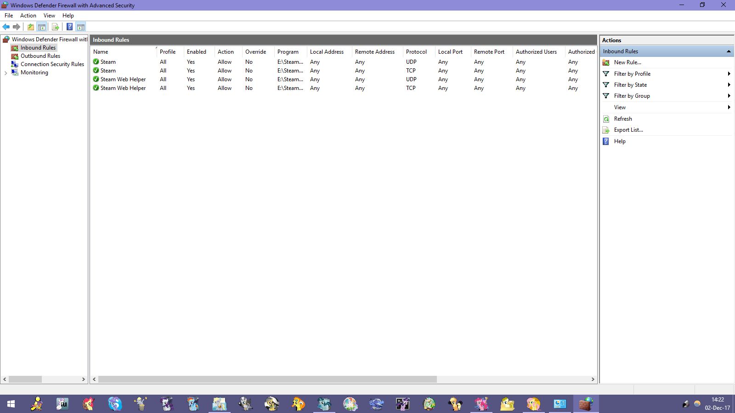Open the Windows Start menu
The width and height of the screenshot is (735, 413).
pyautogui.click(x=11, y=404)
